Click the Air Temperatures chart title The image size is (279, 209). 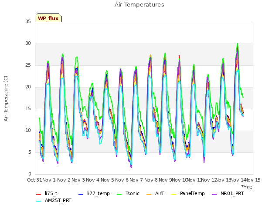pos(139,5)
